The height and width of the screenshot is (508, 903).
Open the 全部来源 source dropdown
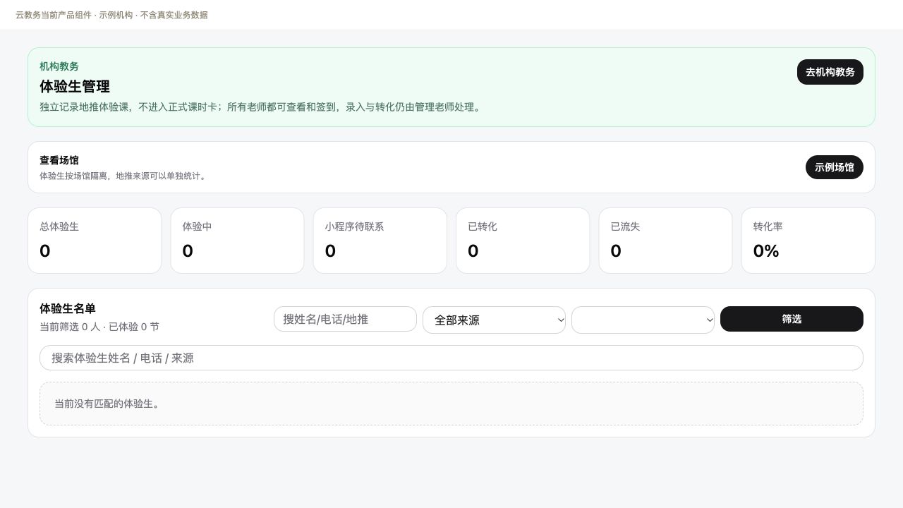494,320
